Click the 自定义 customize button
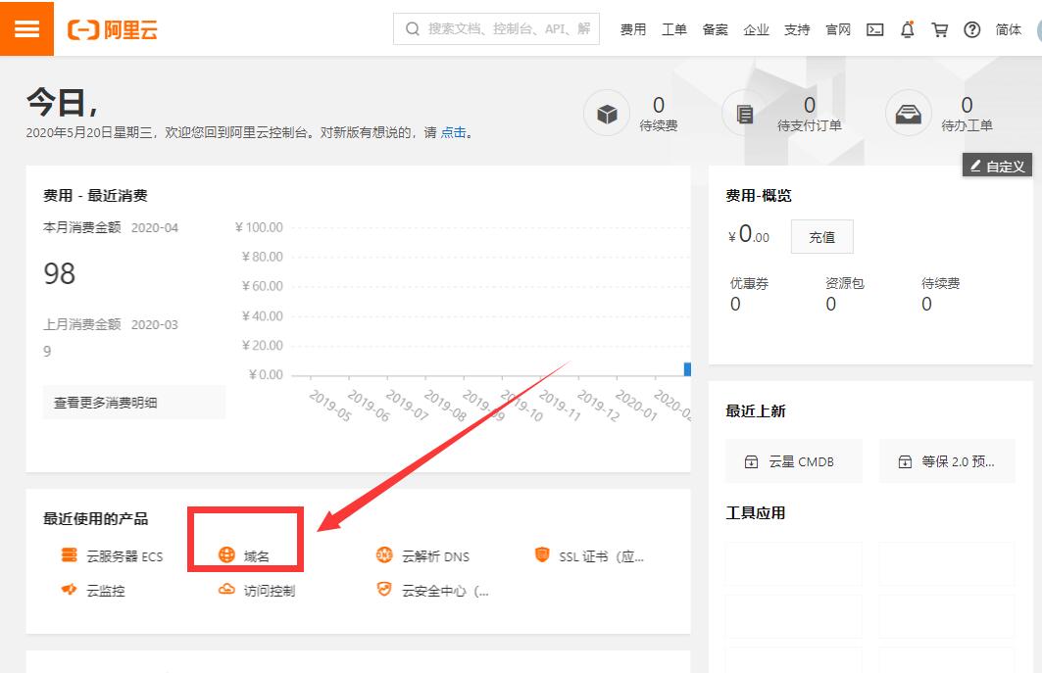 click(x=999, y=165)
